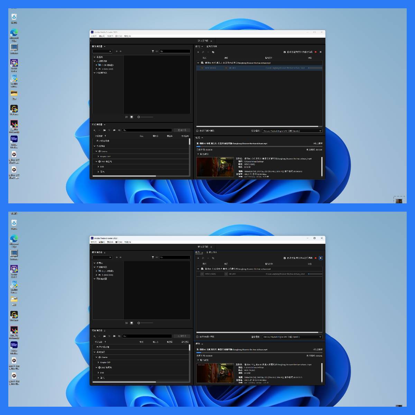
Task: Collapse 本地驱动器 node in lower Media Browser
Action: click(x=94, y=267)
